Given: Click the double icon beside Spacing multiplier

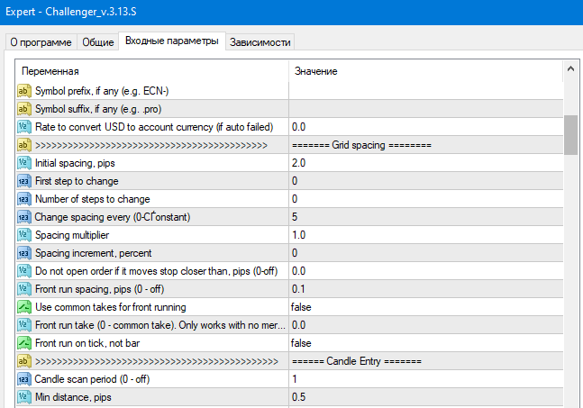Looking at the screenshot, I should pos(23,235).
